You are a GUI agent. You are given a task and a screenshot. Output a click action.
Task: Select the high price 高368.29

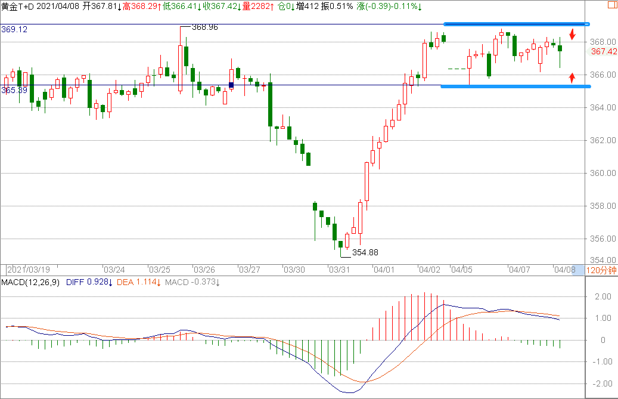[141, 7]
